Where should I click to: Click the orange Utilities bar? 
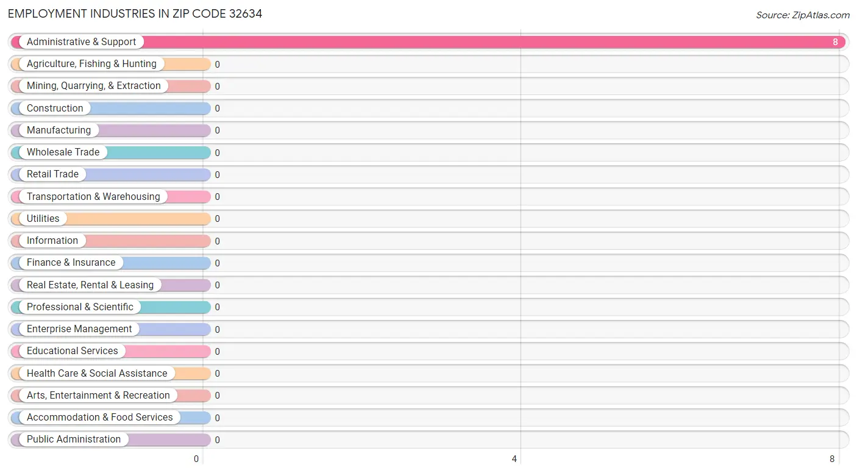111,219
